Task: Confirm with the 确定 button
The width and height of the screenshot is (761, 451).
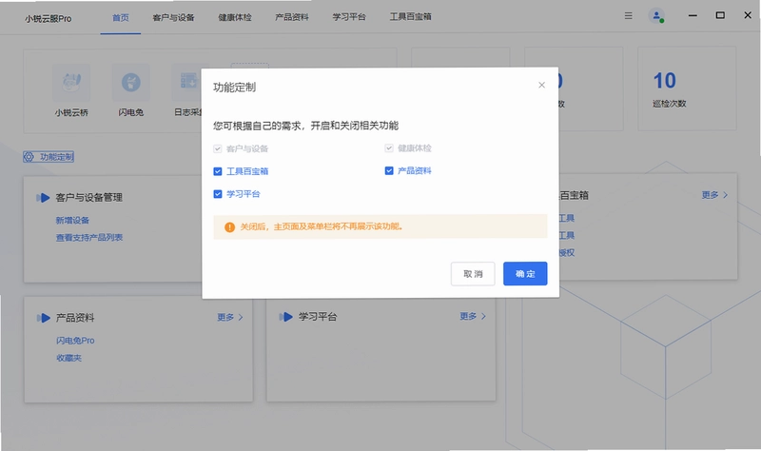Action: click(525, 274)
